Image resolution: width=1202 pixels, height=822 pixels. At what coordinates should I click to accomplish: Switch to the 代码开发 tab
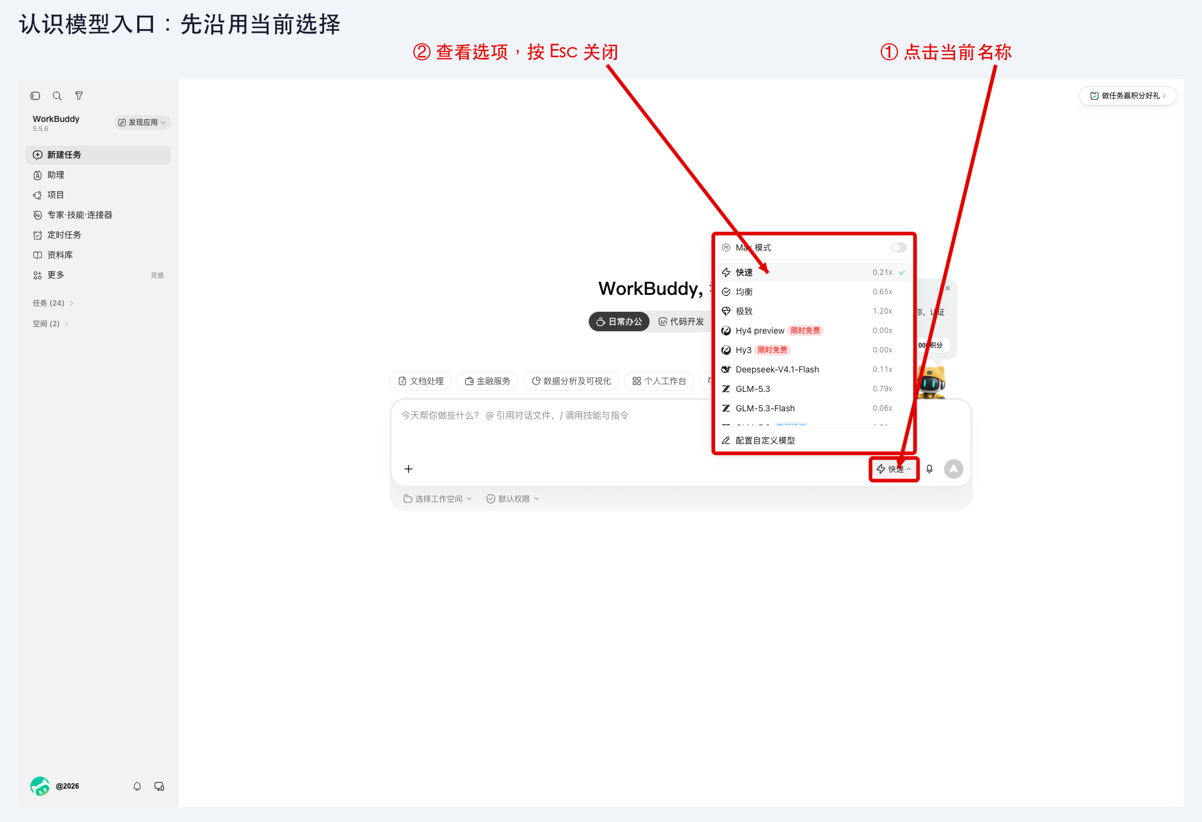click(x=681, y=322)
